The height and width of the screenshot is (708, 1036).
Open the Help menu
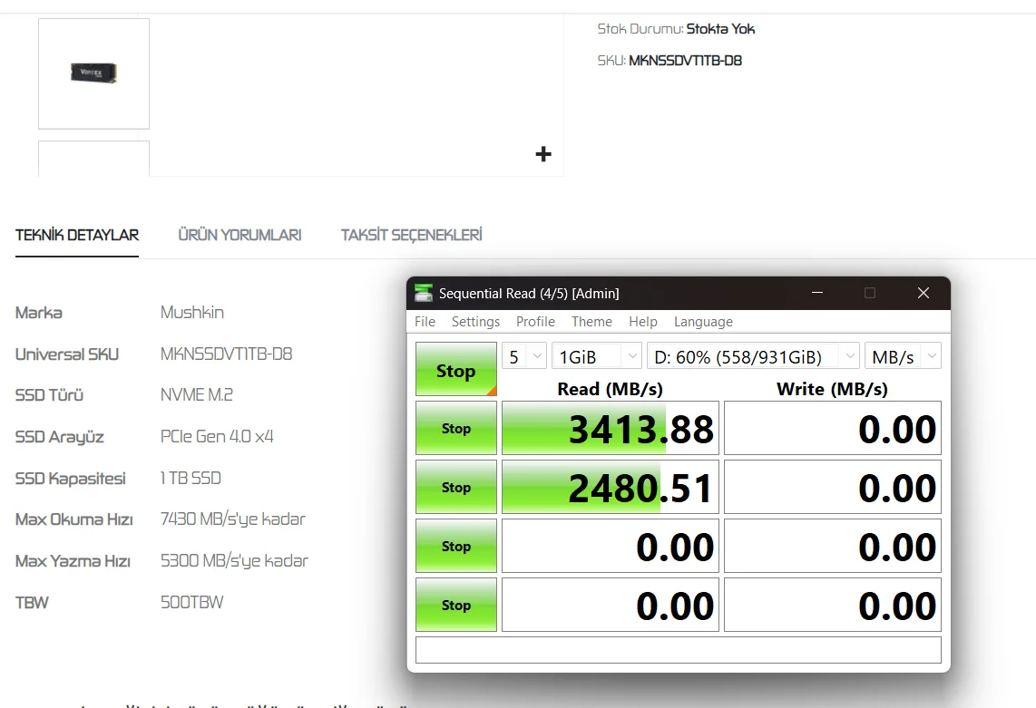click(x=643, y=322)
